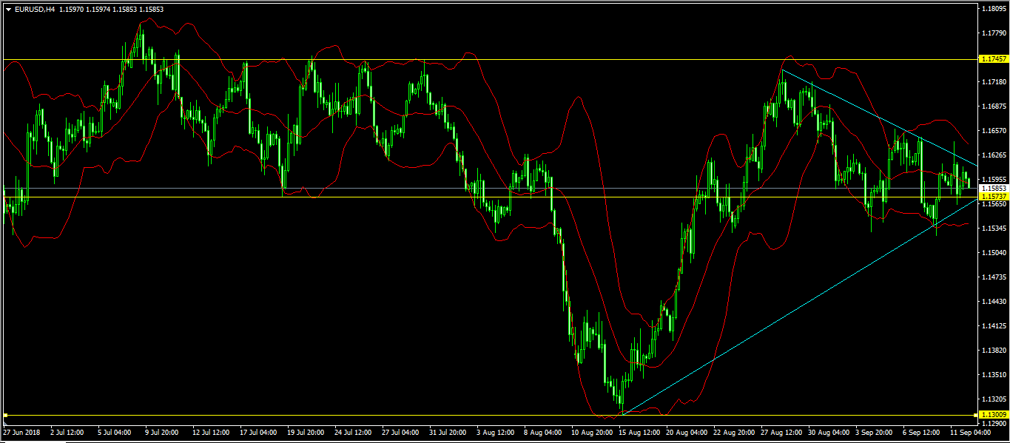
Task: Click the 24 Jul 12:00 time label
Action: 353,431
